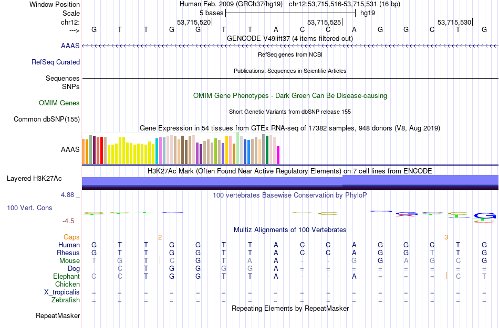The width and height of the screenshot is (499, 328).
Task: Click the Mouse species label
Action: [69, 261]
